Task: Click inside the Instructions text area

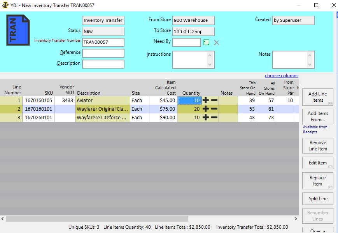Action: (x=190, y=60)
